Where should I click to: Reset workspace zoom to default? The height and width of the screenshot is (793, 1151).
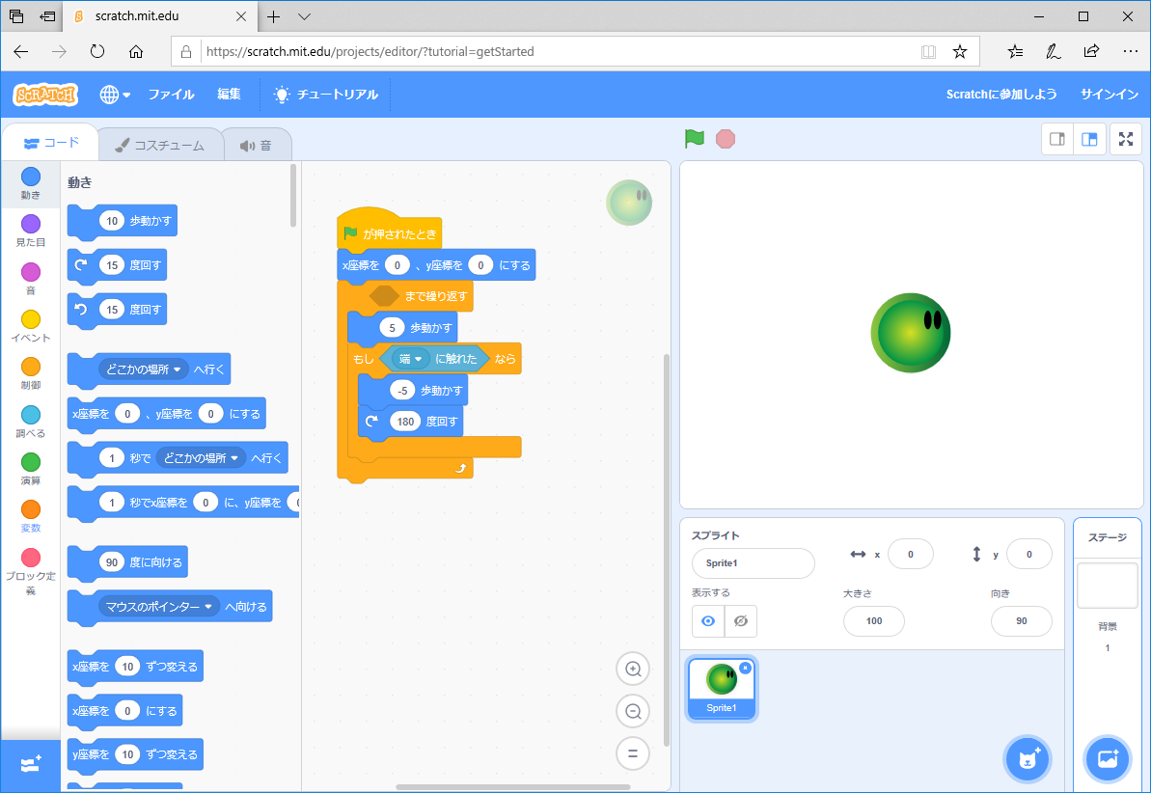point(633,753)
